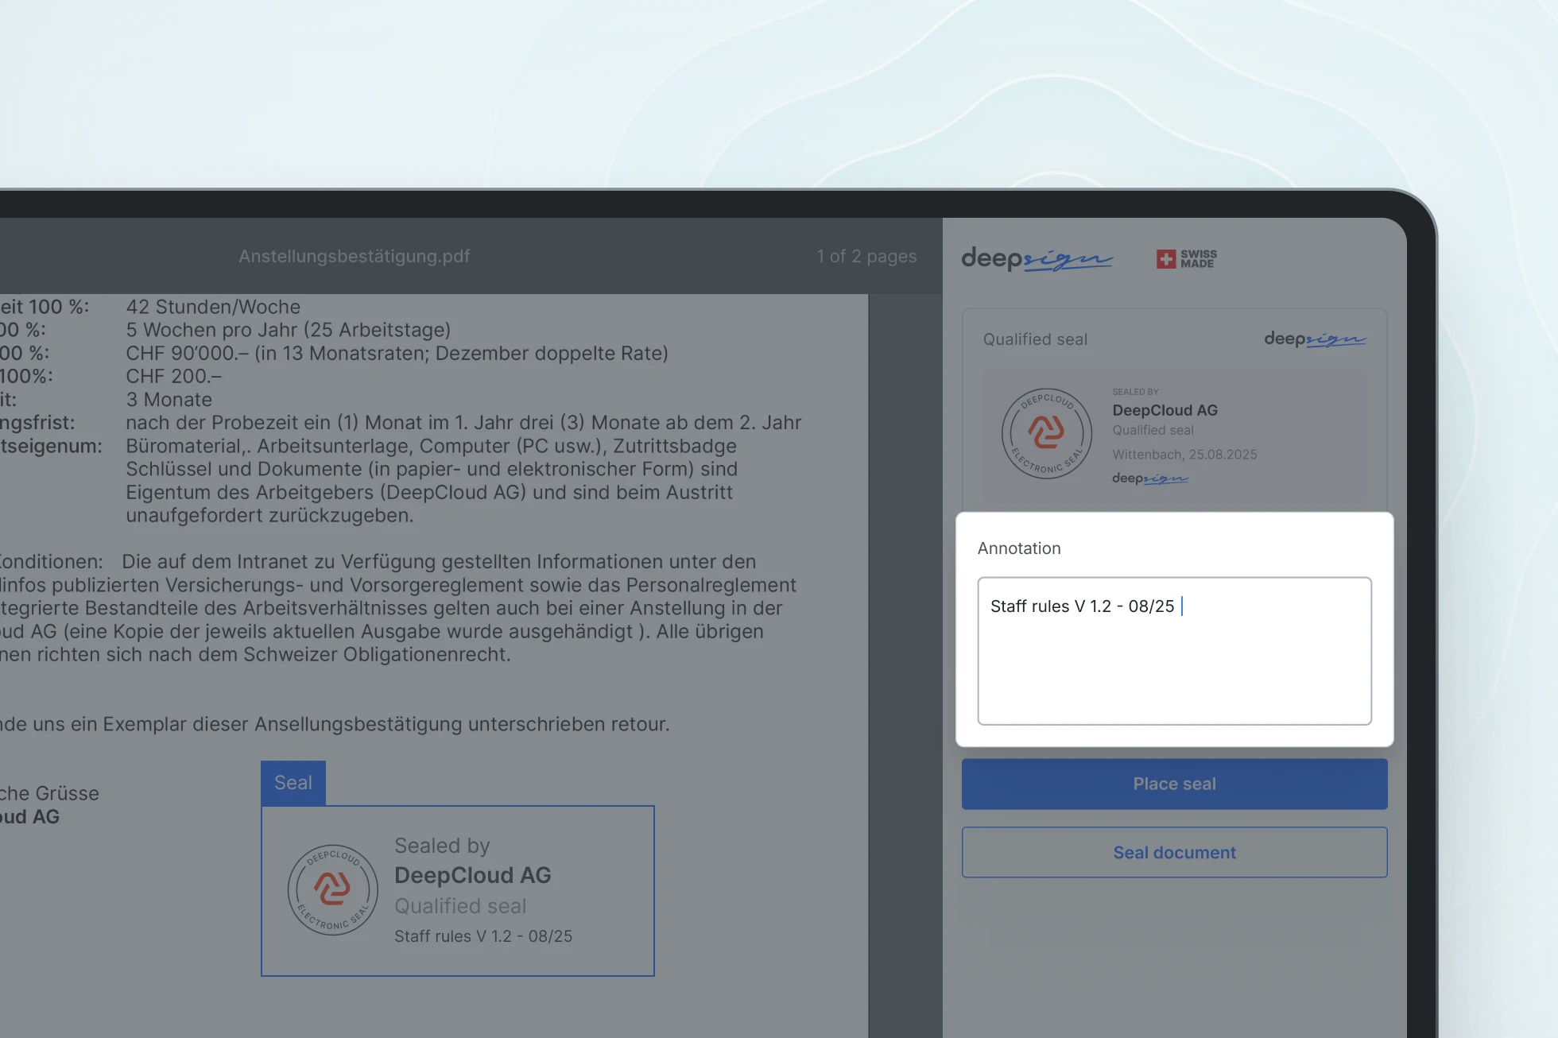The width and height of the screenshot is (1558, 1038).
Task: Click the Seal document button
Action: [1174, 852]
